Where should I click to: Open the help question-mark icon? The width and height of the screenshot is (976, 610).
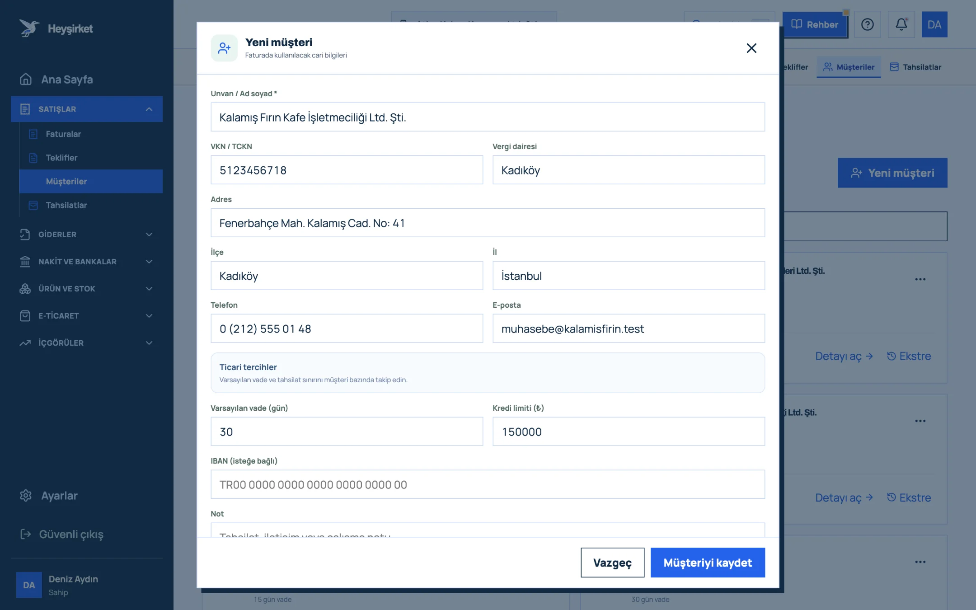point(867,24)
